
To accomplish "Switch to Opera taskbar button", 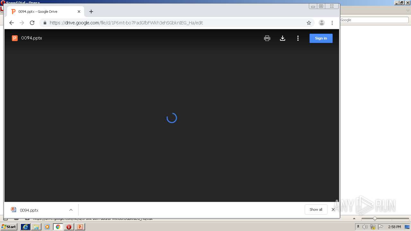I will point(69,227).
